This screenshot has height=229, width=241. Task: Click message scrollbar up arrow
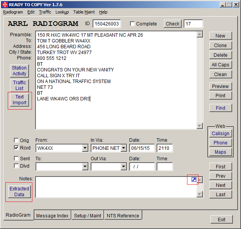199,34
